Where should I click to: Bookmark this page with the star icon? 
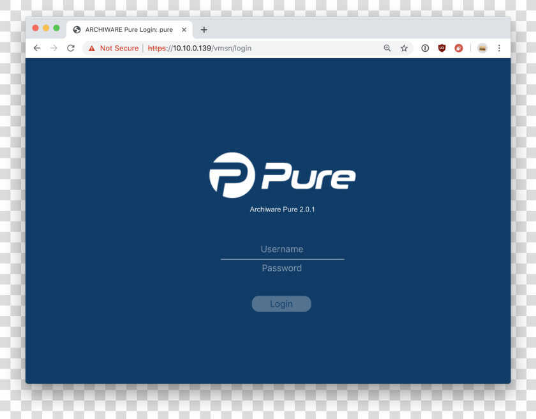(x=404, y=49)
